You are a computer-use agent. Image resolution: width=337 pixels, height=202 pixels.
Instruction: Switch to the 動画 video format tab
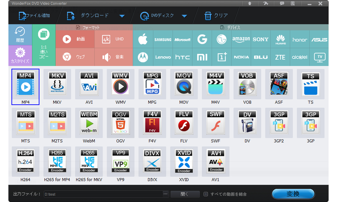point(75,39)
